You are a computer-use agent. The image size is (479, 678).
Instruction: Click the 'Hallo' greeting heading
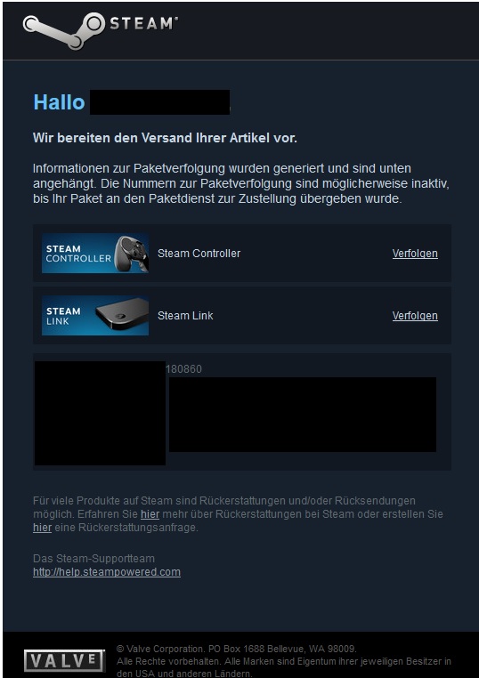[x=60, y=102]
